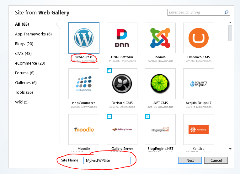Screen dimensions: 240x174
Task: Click the .NET CMS label text
Action: coord(160,103)
